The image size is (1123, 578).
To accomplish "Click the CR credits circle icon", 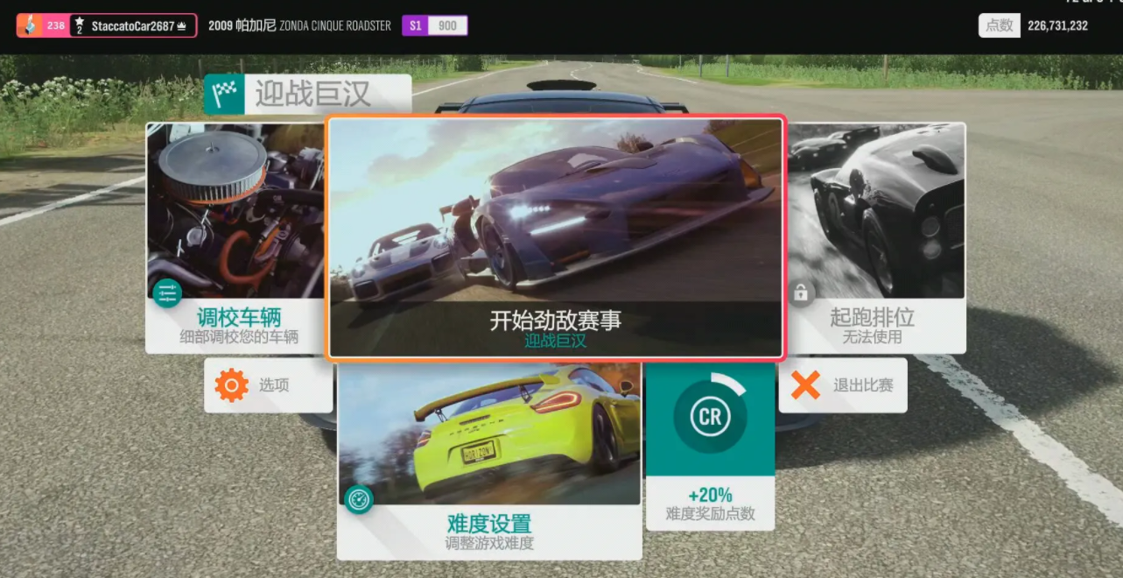I will coord(710,417).
